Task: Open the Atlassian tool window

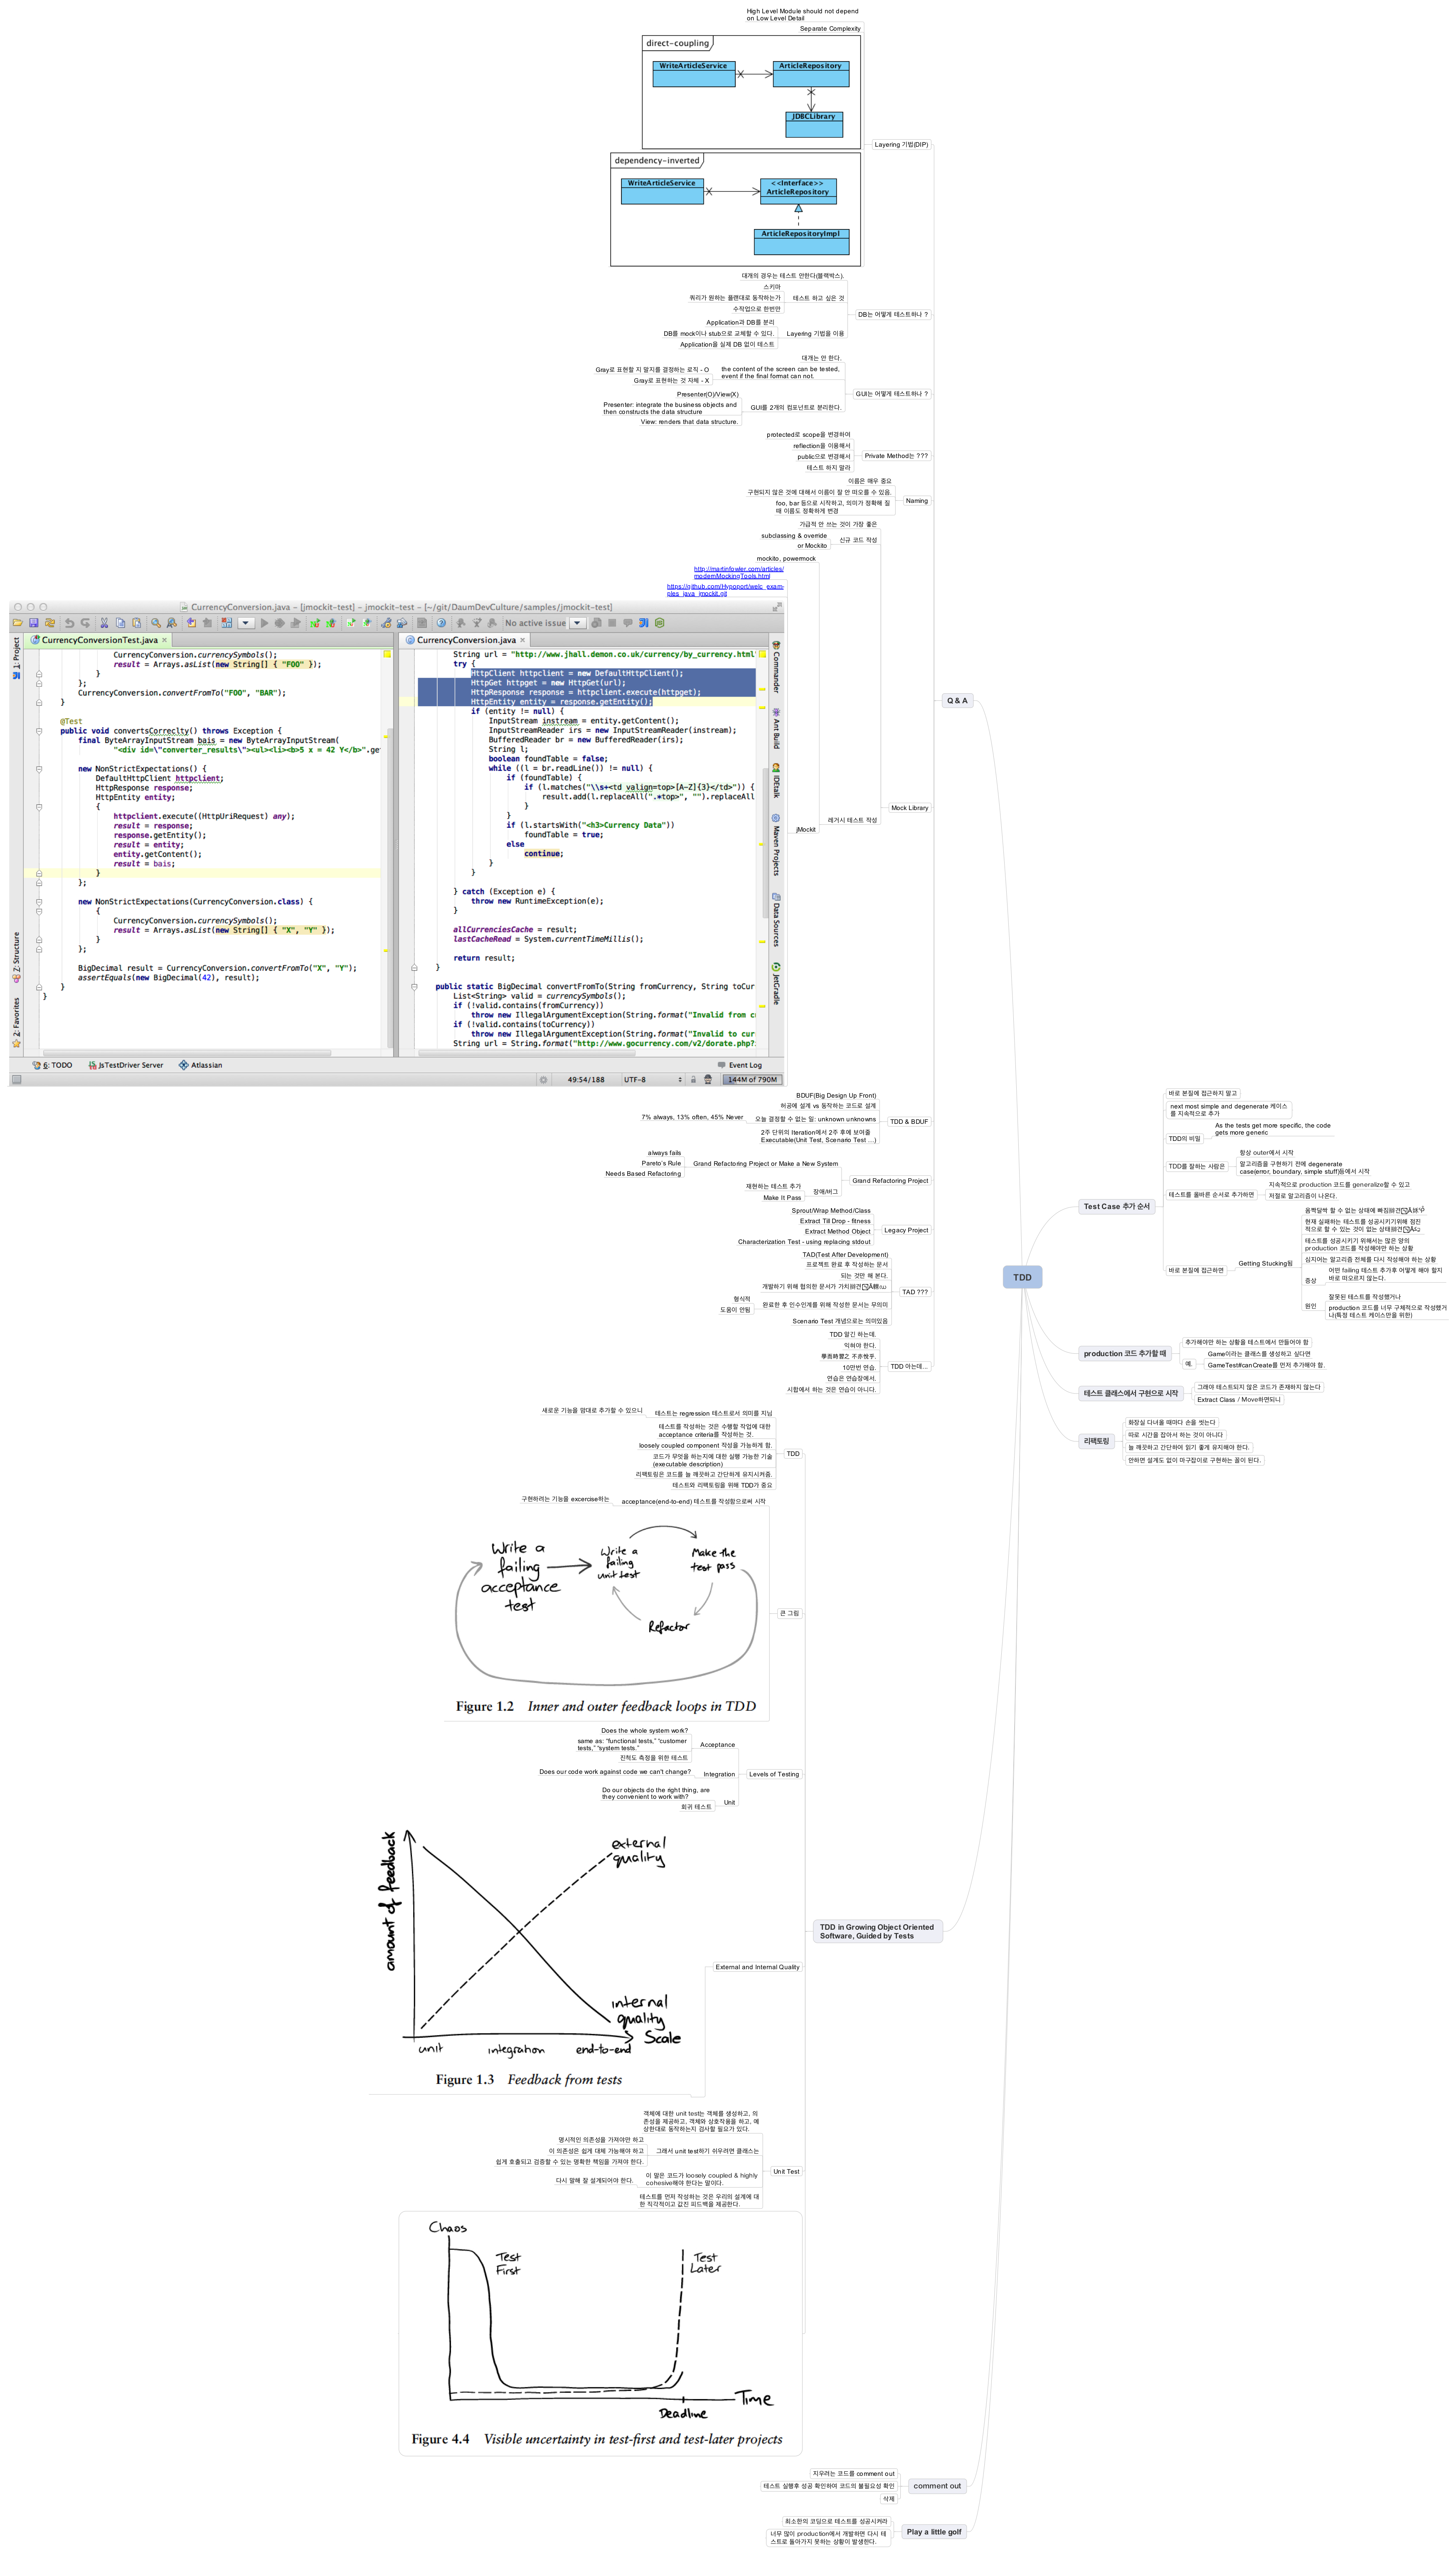Action: [201, 1066]
